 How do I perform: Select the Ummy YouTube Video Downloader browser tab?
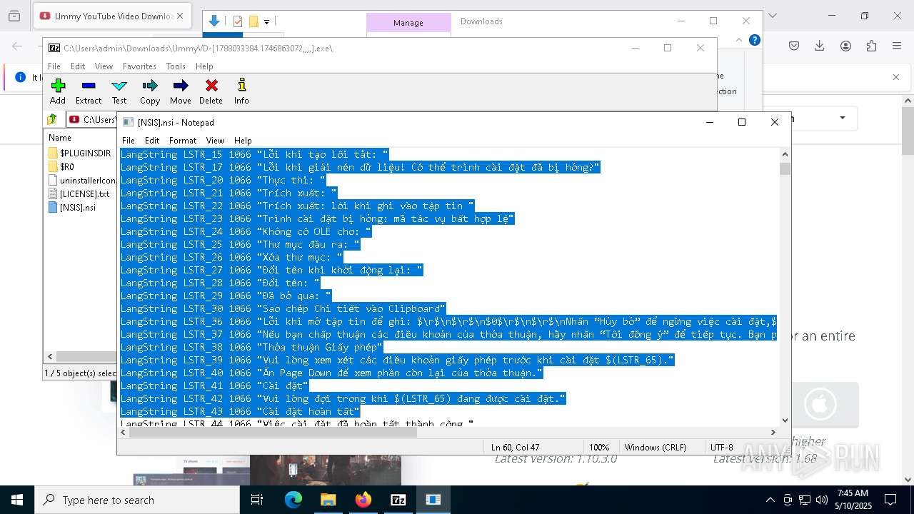(x=113, y=16)
